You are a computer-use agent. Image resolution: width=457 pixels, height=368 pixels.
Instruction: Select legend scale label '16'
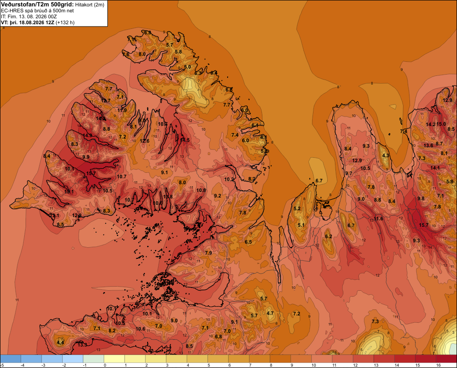pyautogui.click(x=438, y=365)
